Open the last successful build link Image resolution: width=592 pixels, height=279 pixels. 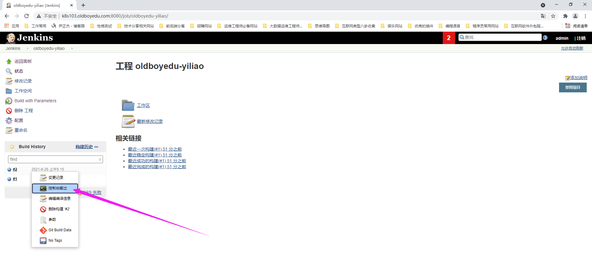157,161
